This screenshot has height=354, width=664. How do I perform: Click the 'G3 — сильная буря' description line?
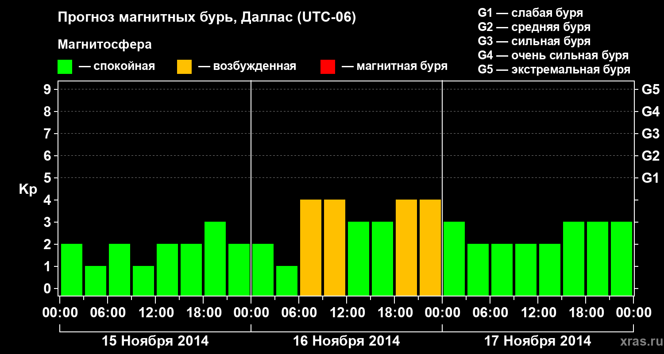point(534,41)
